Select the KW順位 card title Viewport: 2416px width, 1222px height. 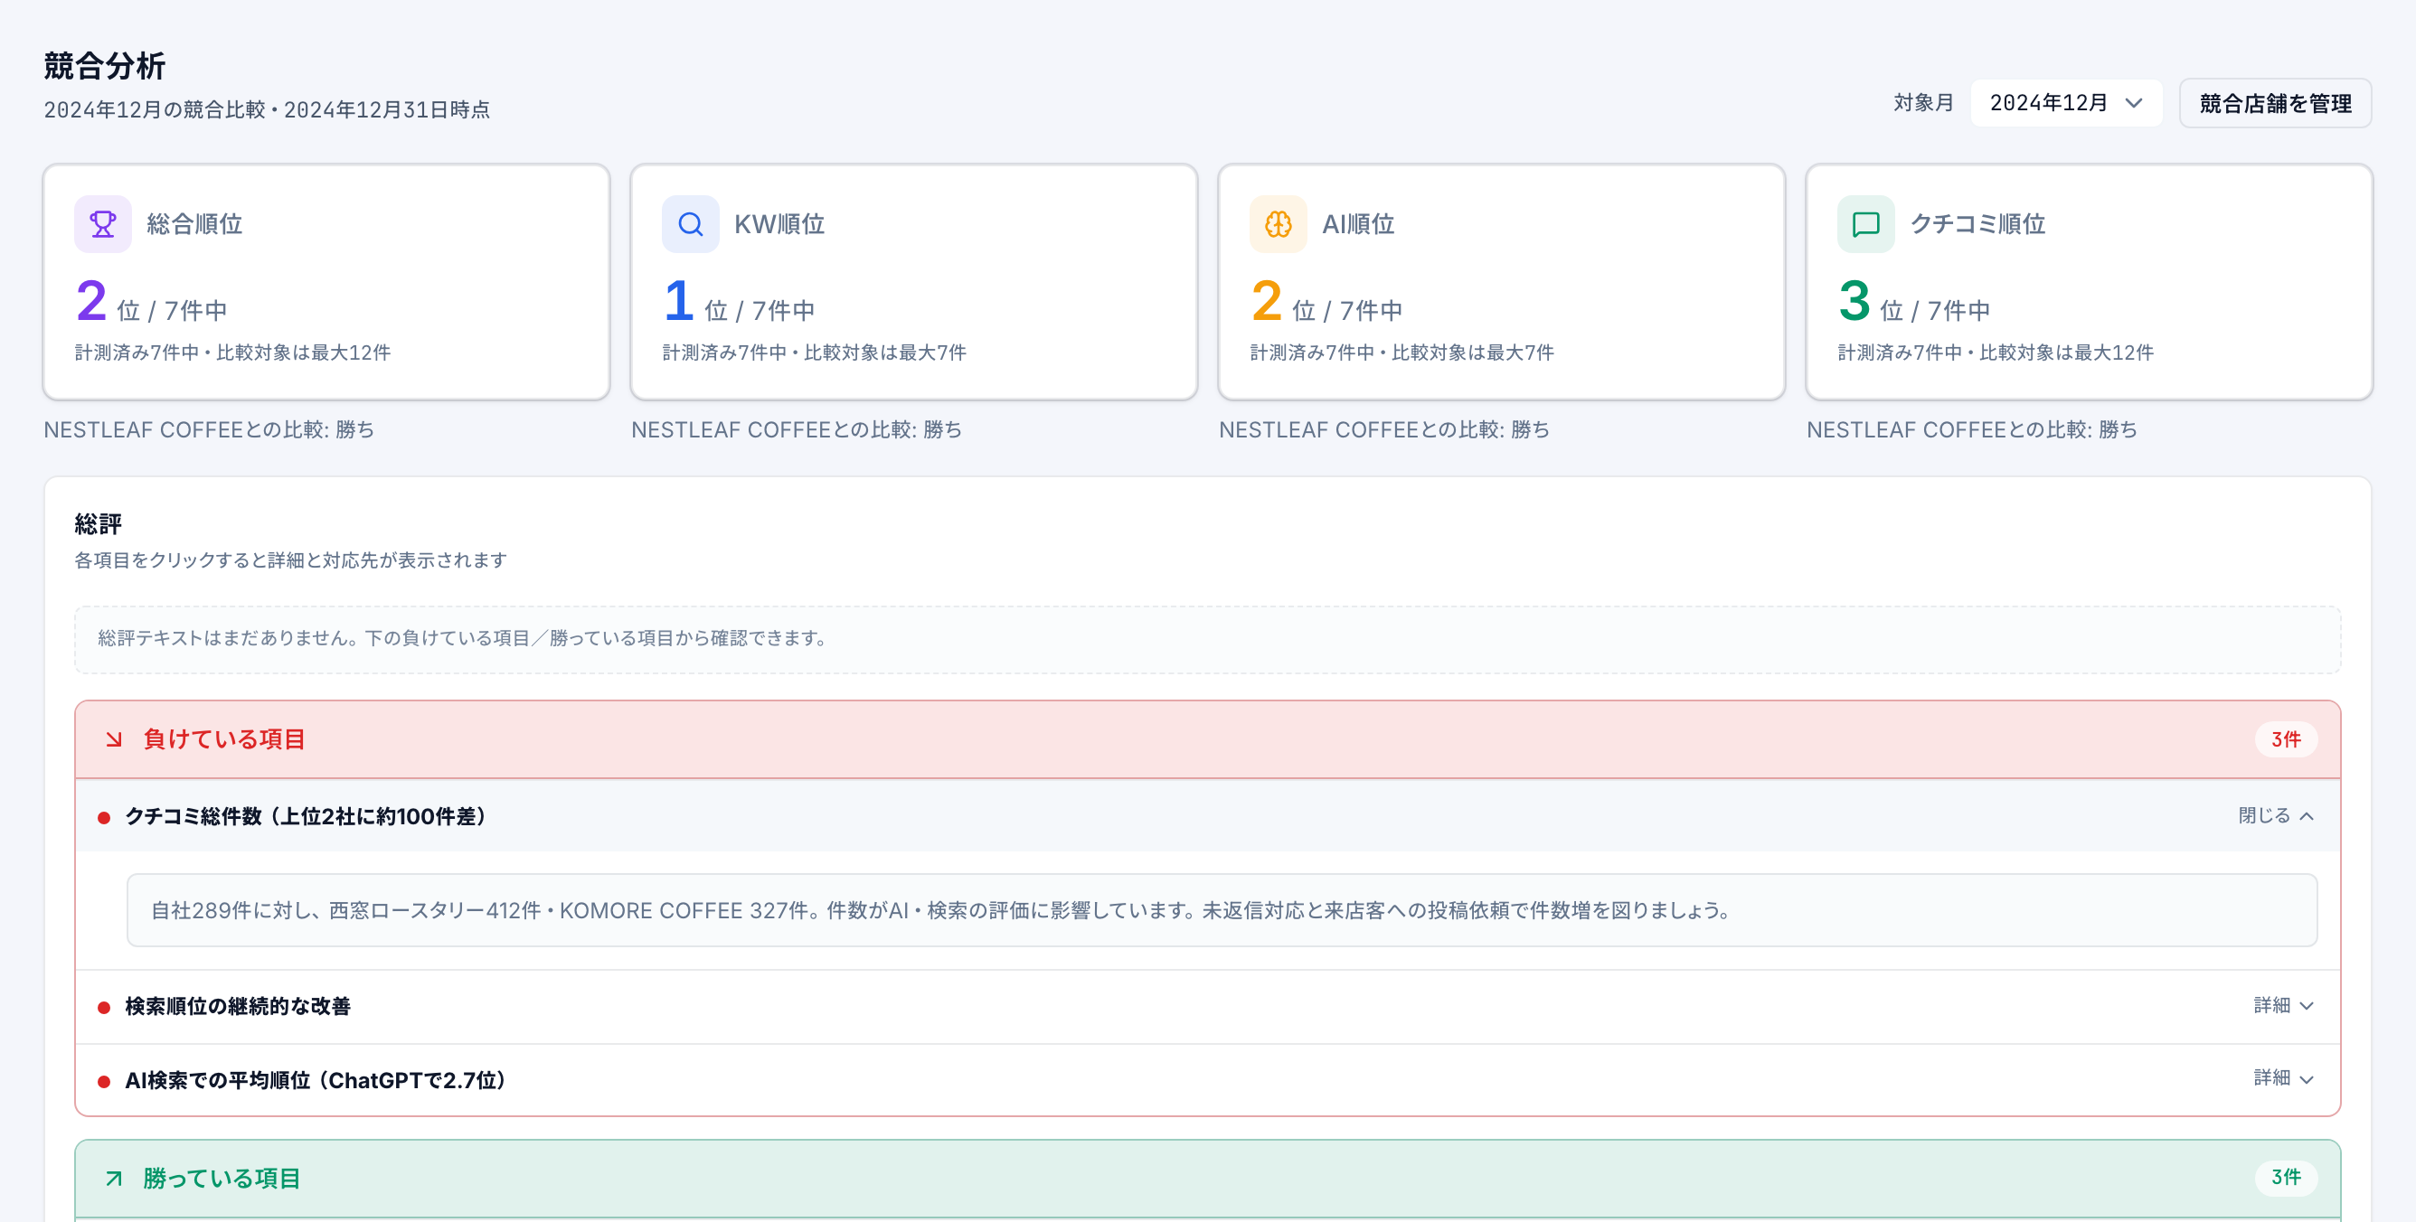(779, 224)
